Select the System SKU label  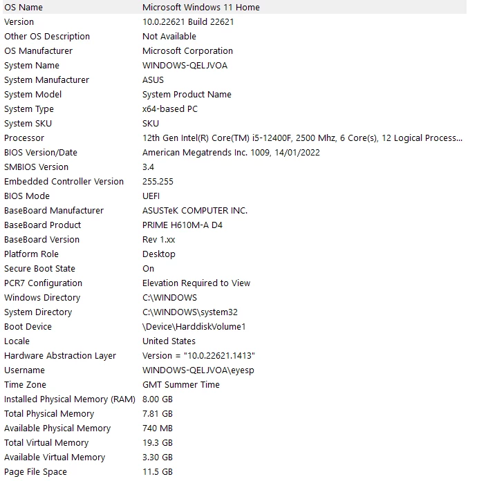click(28, 124)
